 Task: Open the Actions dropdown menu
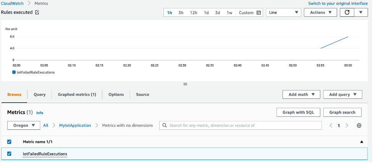320,12
